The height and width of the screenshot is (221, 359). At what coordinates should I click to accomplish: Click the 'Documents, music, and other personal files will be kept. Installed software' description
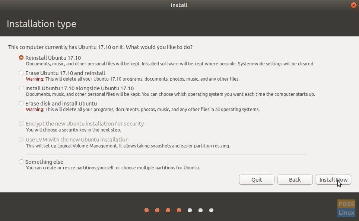(x=170, y=64)
